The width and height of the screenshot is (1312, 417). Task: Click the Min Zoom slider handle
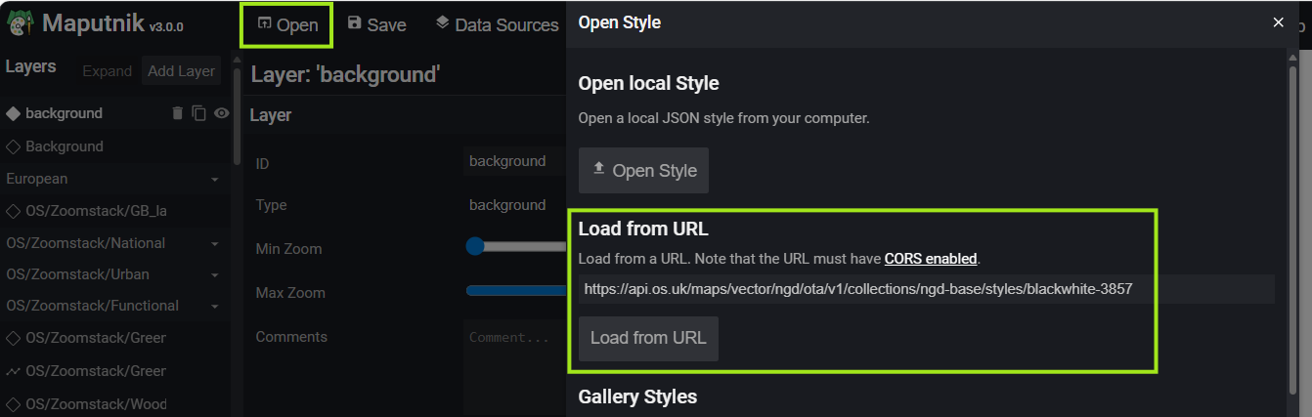(x=475, y=246)
